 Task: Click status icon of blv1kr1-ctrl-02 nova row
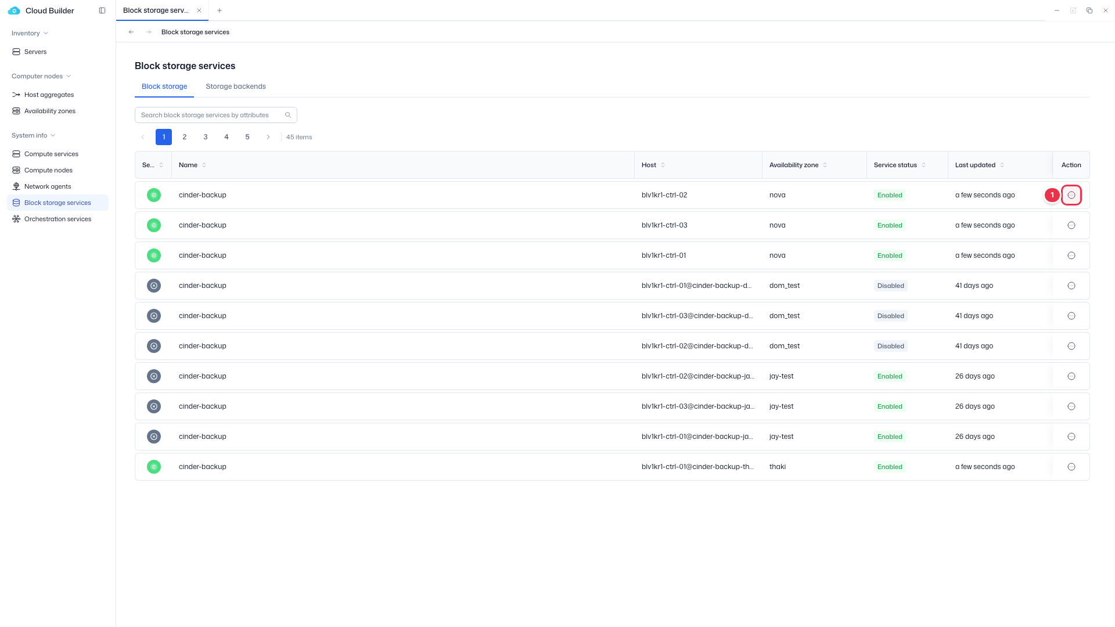pyautogui.click(x=154, y=195)
